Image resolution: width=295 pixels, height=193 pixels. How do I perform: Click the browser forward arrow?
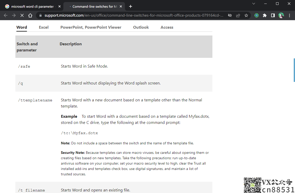click(14, 15)
